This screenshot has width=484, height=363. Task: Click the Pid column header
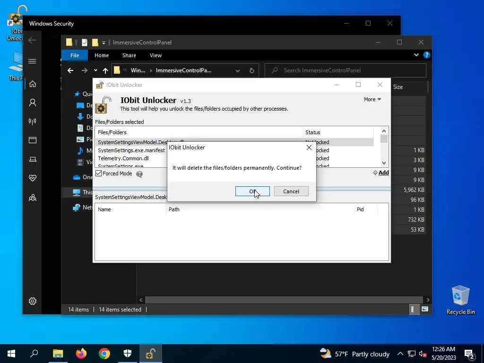pyautogui.click(x=366, y=209)
